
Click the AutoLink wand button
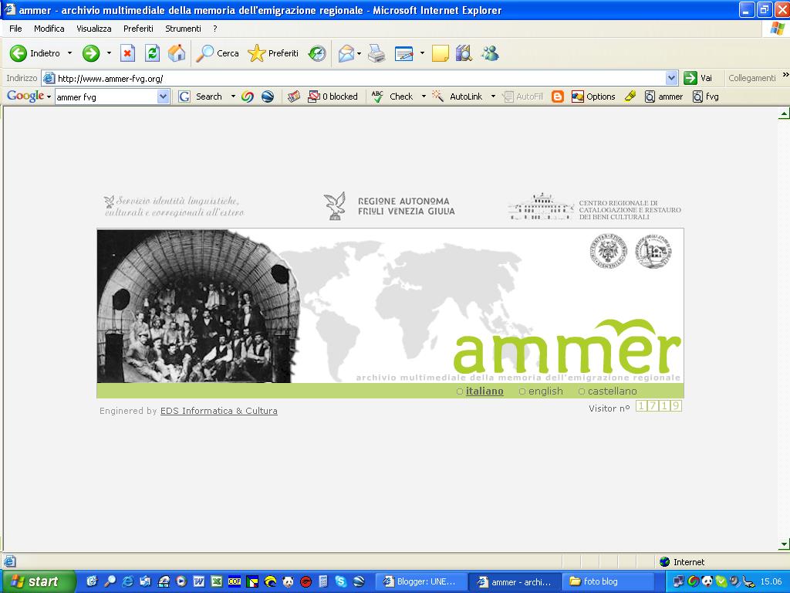coord(457,97)
